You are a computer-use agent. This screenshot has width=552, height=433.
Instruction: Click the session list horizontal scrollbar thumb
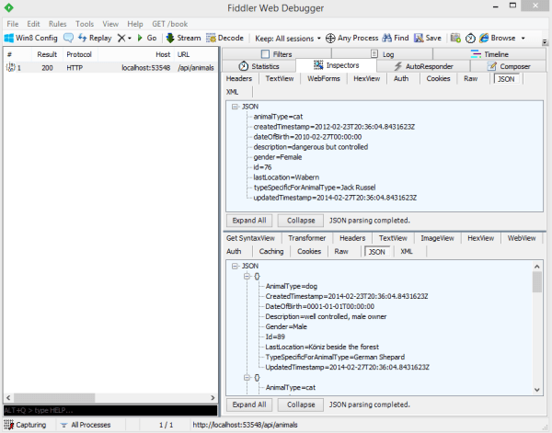point(54,398)
